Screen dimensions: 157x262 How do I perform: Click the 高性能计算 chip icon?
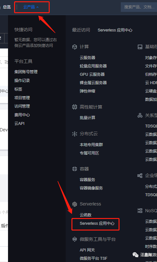(x=75, y=107)
